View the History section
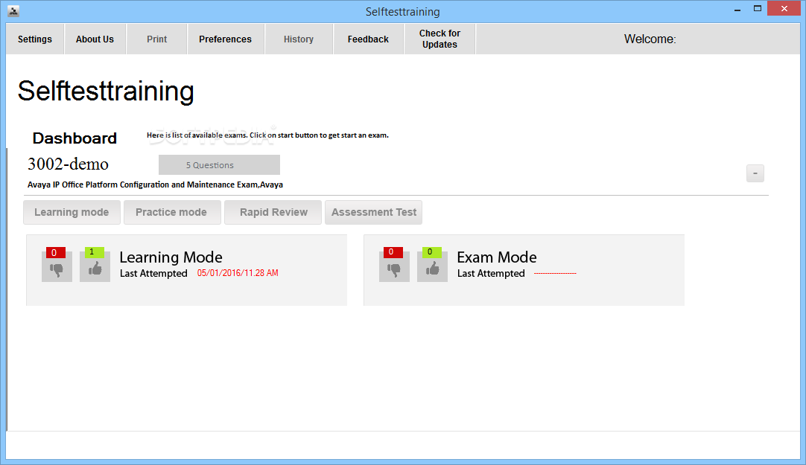Image resolution: width=806 pixels, height=465 pixels. tap(299, 39)
